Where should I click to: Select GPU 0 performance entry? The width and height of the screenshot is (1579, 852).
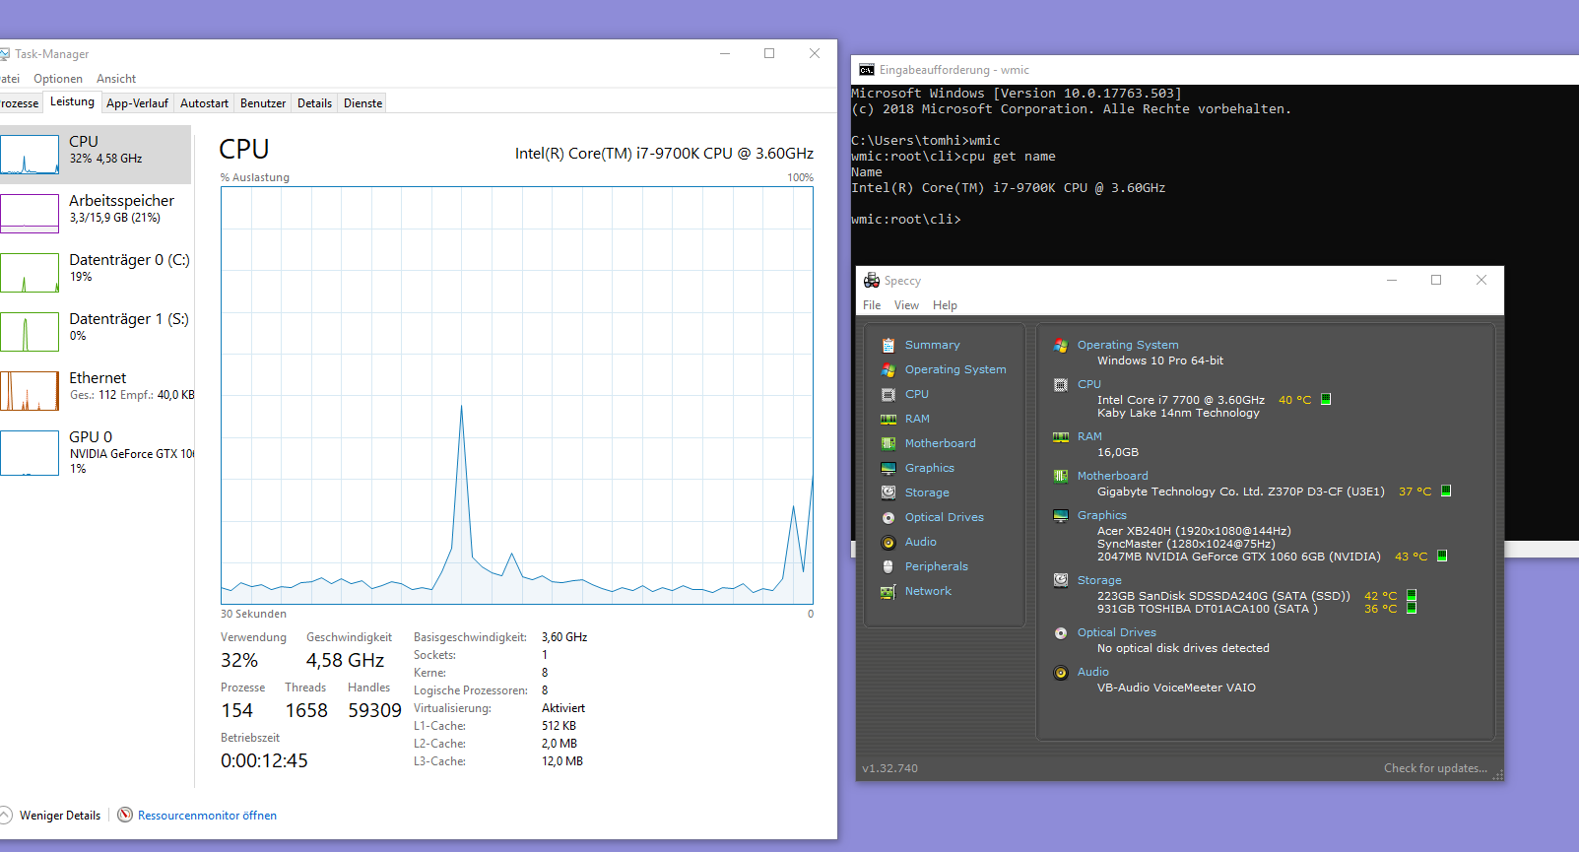(96, 452)
